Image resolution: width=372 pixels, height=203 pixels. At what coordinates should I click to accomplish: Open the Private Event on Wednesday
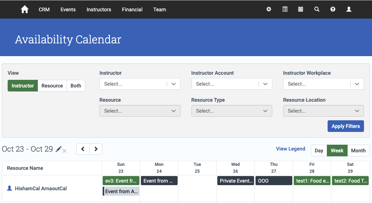tap(236, 181)
